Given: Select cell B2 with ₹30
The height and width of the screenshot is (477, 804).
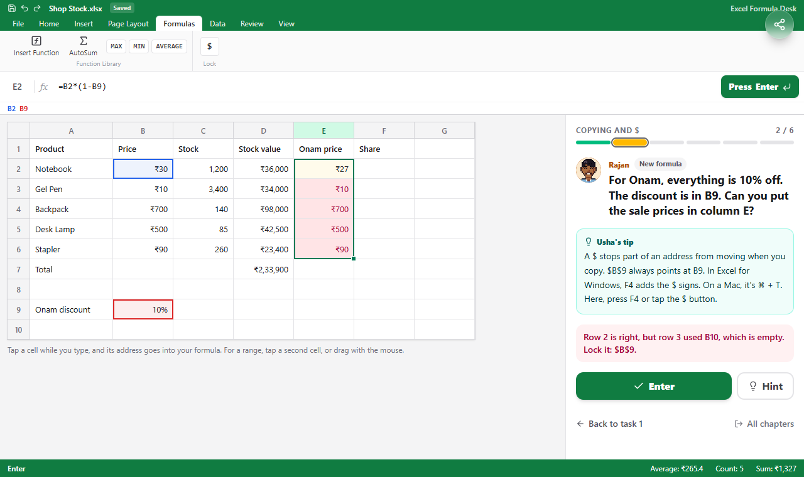Looking at the screenshot, I should click(143, 169).
